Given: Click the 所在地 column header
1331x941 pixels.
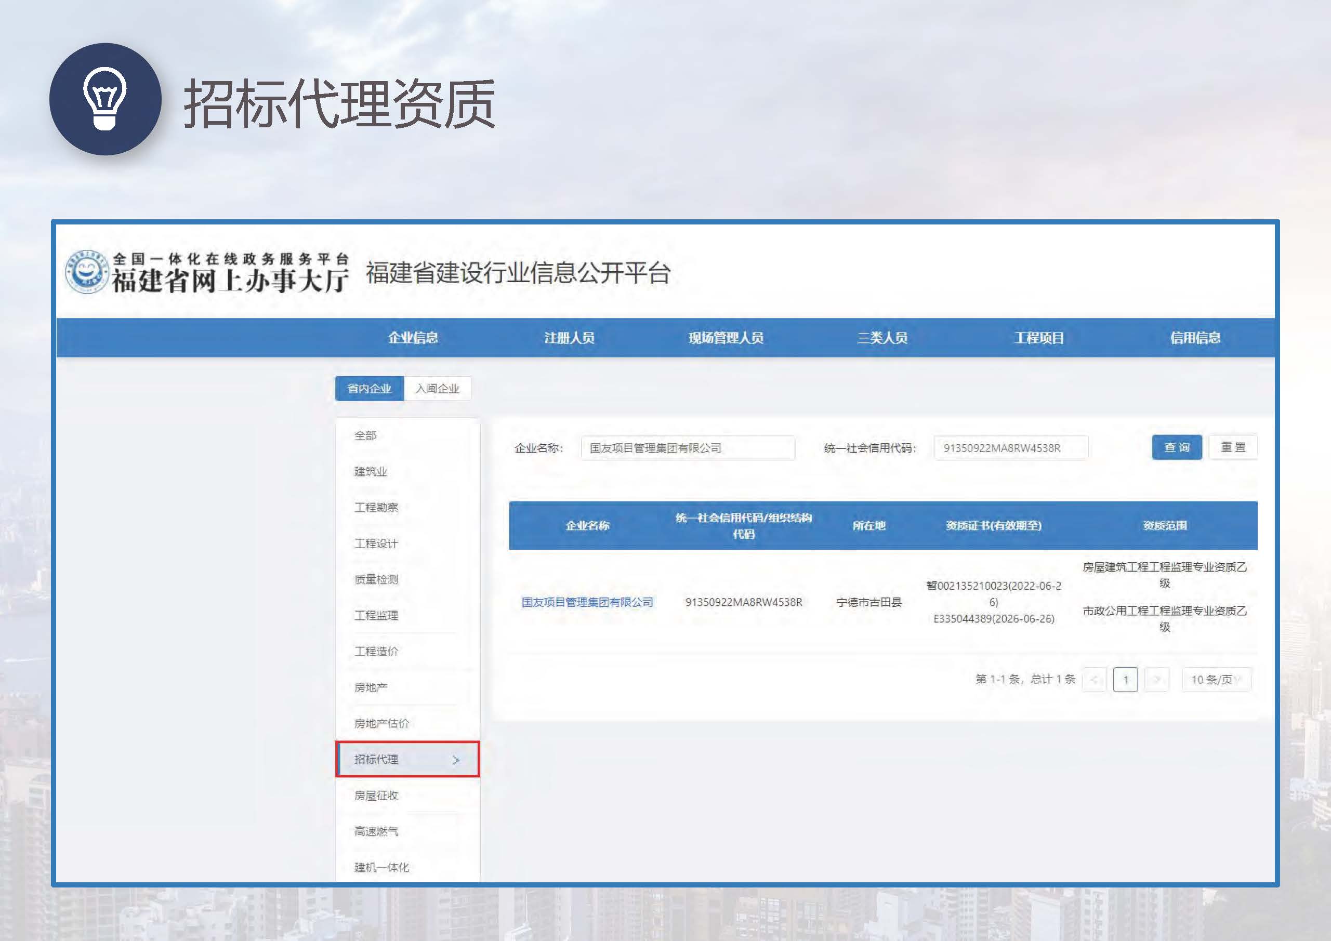Looking at the screenshot, I should 869,525.
